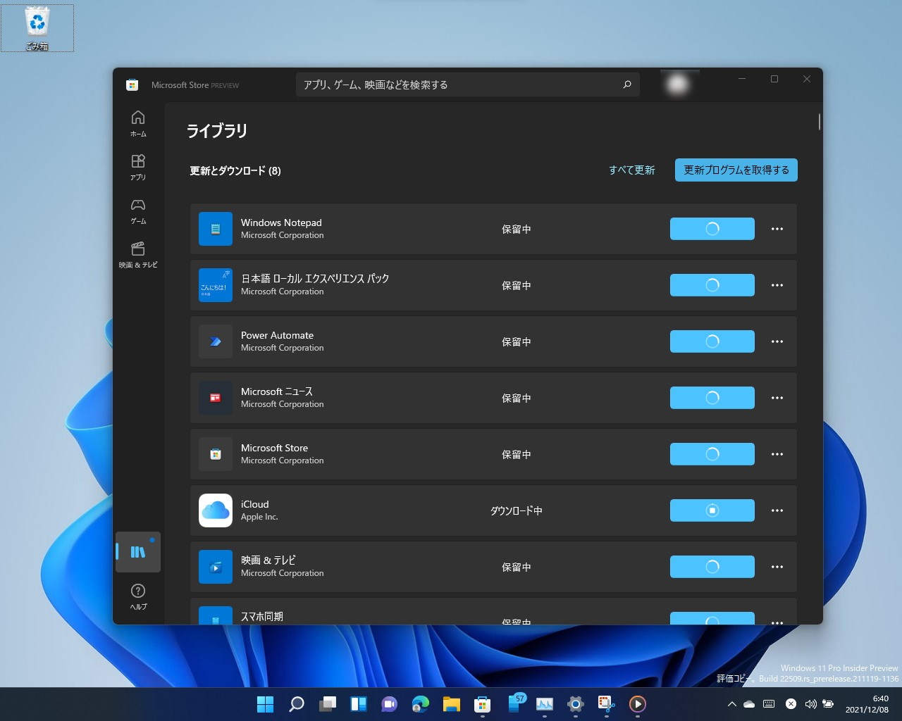Open the Windows Start menu
The height and width of the screenshot is (721, 902).
266,703
